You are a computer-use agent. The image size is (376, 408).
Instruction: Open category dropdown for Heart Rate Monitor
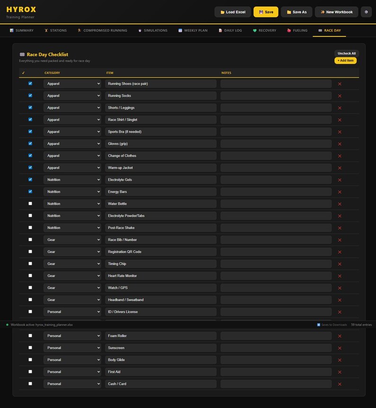[x=72, y=276]
